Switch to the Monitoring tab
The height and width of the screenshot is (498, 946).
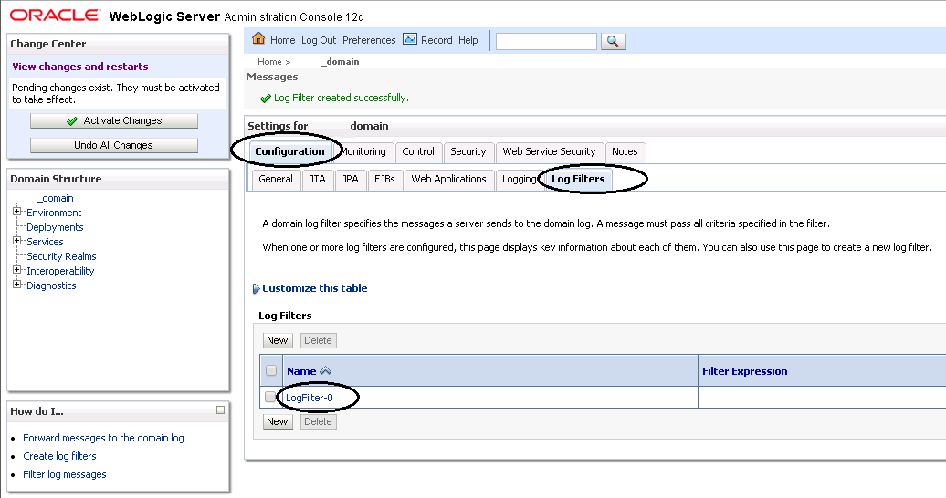click(363, 152)
